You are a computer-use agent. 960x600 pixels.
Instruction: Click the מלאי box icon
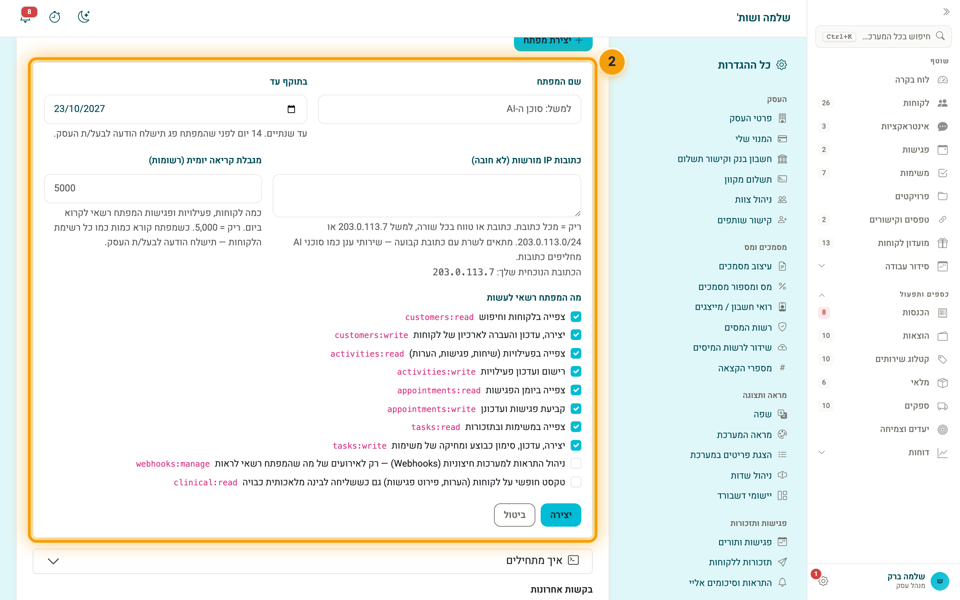(943, 383)
